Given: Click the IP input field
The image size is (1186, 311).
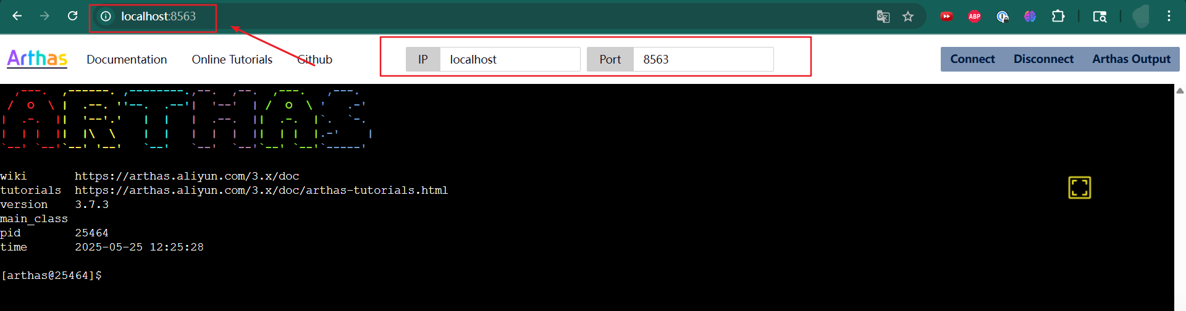Looking at the screenshot, I should pos(510,59).
